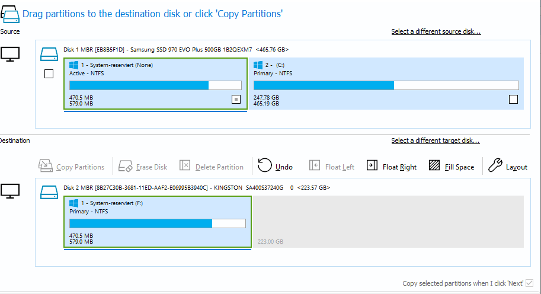
Task: Click 'Select a different source disk' link
Action: 436,31
